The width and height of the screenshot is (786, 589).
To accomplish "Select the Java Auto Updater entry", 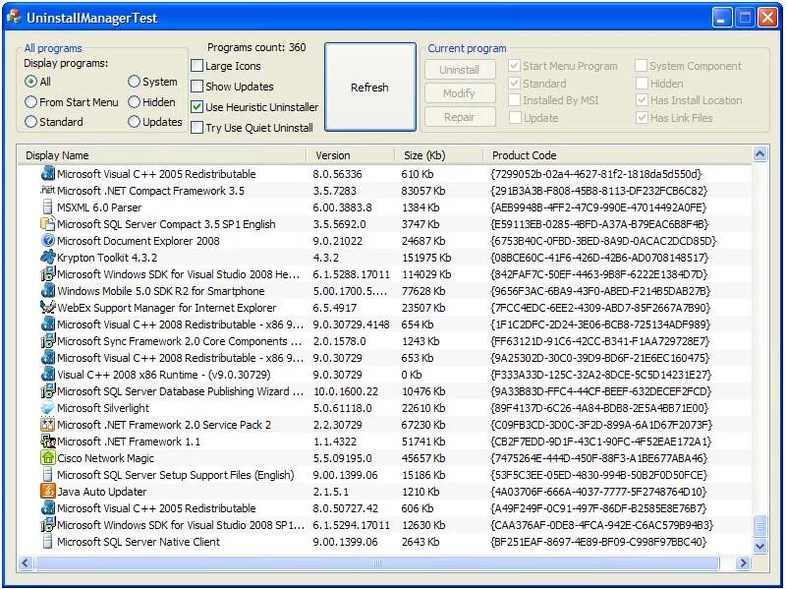I will (x=384, y=492).
